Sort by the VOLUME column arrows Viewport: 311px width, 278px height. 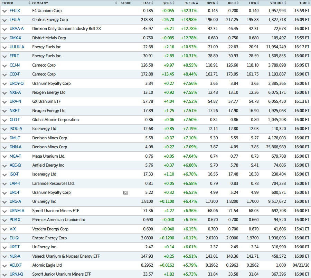(285, 3)
